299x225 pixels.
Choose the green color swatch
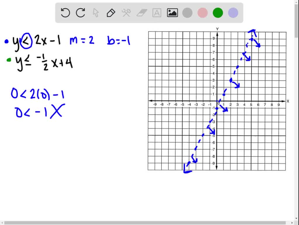coord(218,13)
